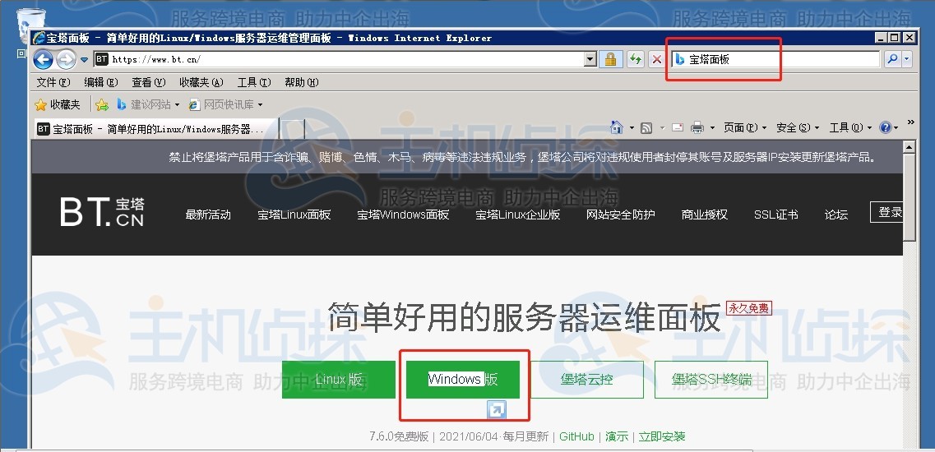The image size is (935, 452).
Task: Expand the command bar overflow chevron
Action: [910, 122]
